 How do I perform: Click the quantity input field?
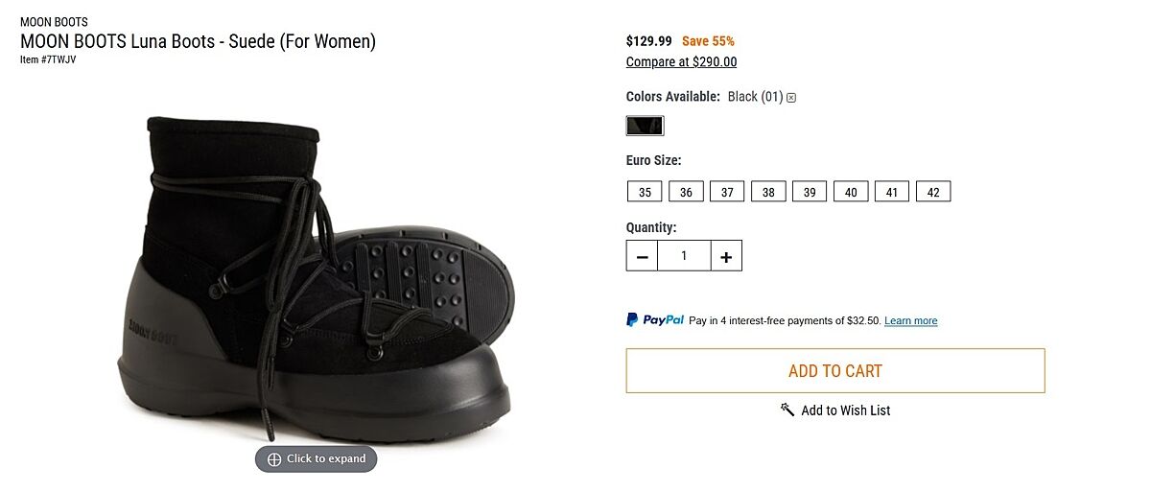tap(684, 256)
